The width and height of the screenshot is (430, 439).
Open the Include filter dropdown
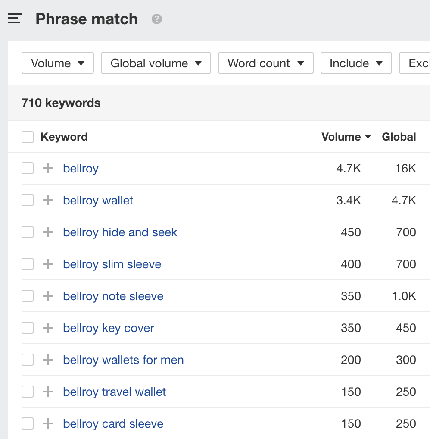tap(356, 63)
